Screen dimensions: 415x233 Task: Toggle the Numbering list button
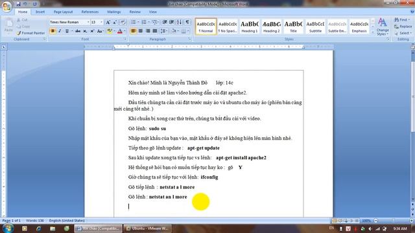[x=144, y=22]
